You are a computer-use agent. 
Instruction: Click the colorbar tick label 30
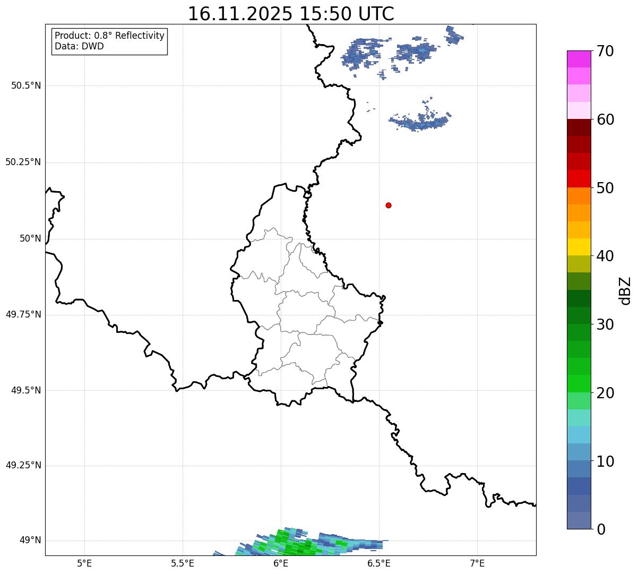coord(605,324)
